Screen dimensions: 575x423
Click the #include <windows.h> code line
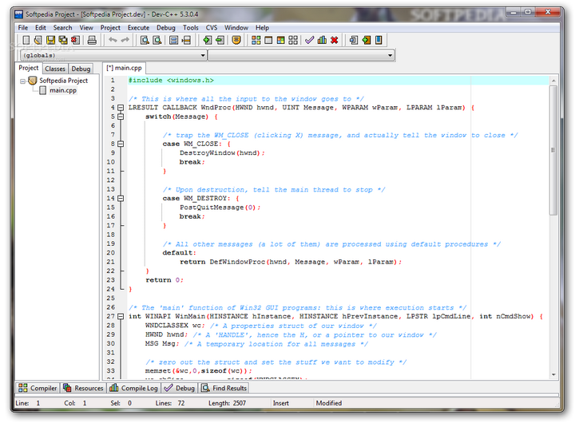[x=171, y=81]
